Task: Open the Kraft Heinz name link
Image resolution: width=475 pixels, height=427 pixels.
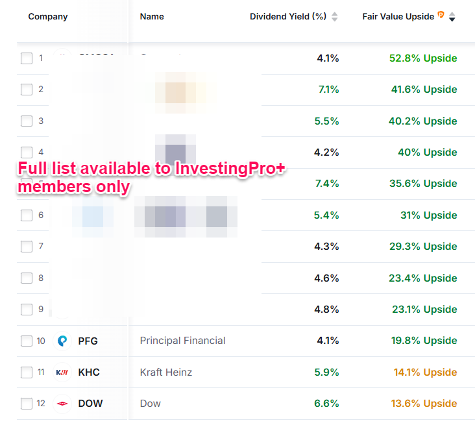Action: coord(165,372)
